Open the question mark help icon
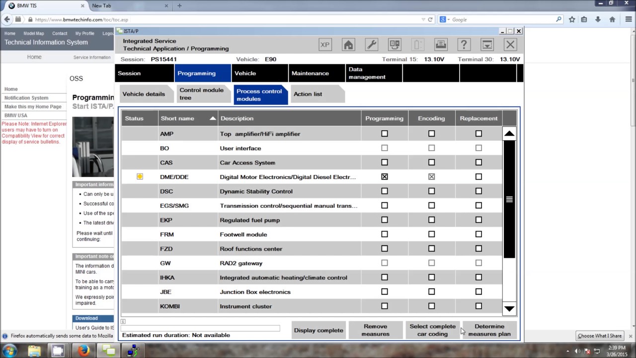 pos(464,45)
